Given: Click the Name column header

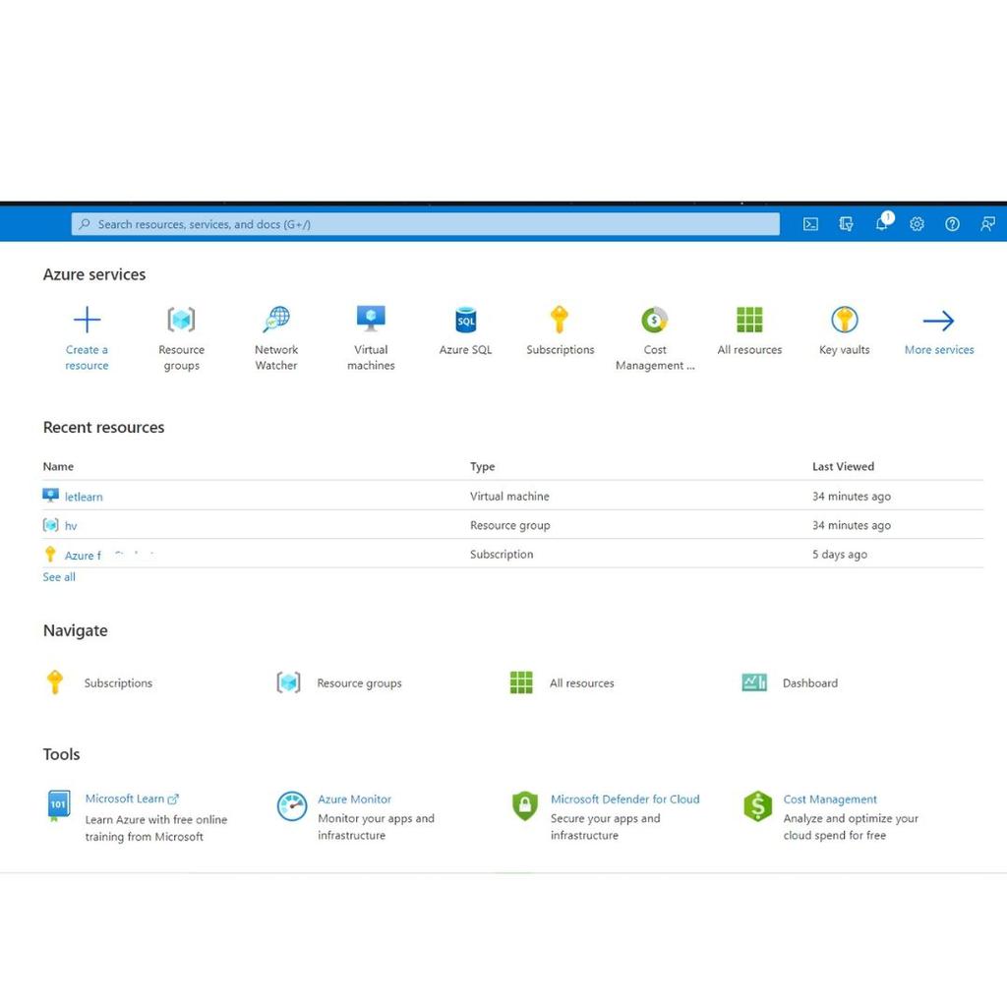Looking at the screenshot, I should 58,466.
